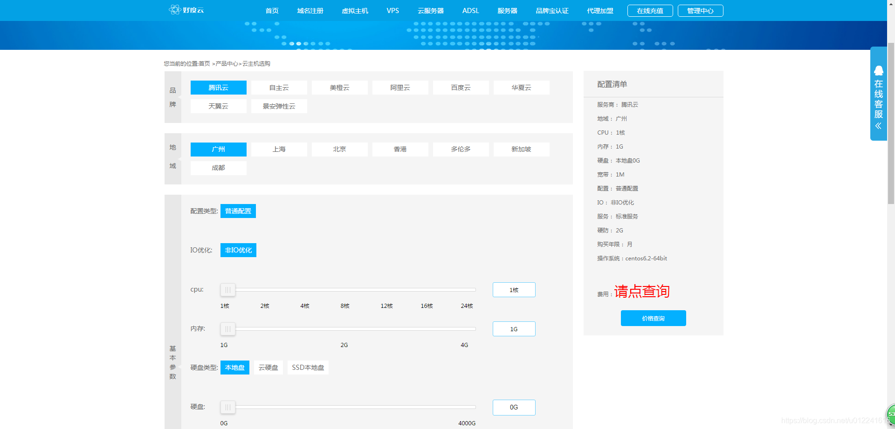
Task: Click the 管理中心 button
Action: click(700, 11)
